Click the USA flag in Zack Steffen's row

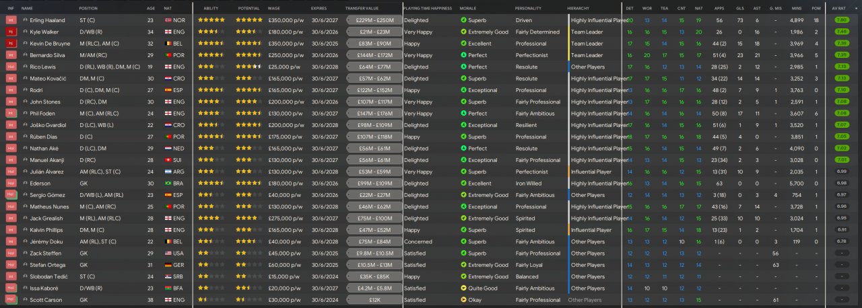coord(168,253)
